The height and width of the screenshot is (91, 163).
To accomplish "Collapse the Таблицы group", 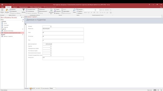I will tap(23, 21).
